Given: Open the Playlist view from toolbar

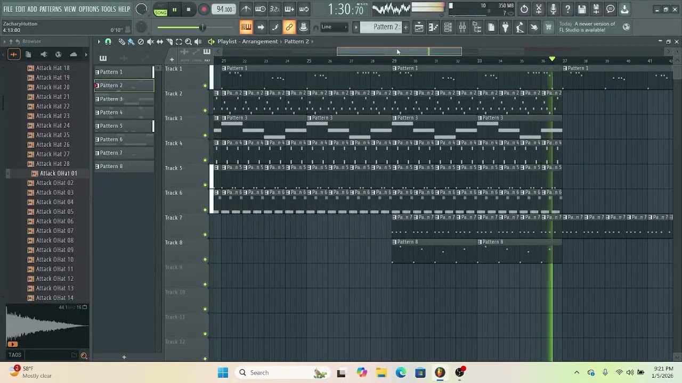Looking at the screenshot, I should pos(419,27).
